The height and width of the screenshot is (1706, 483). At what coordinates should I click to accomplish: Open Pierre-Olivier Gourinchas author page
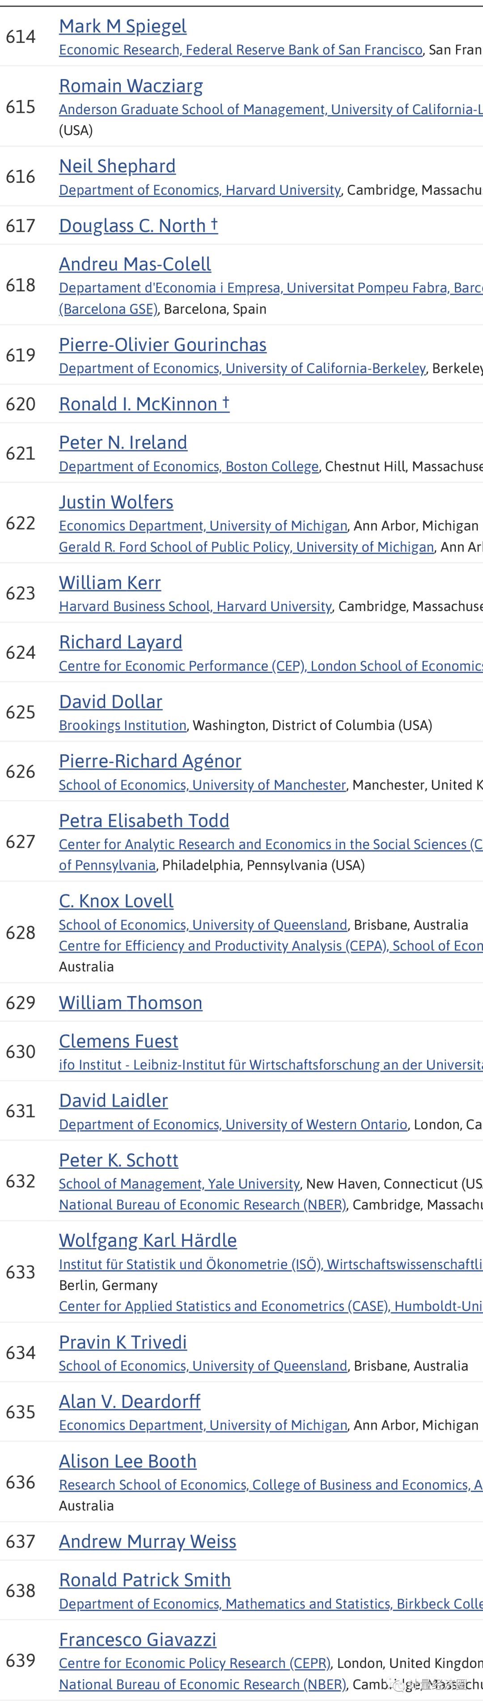(163, 345)
